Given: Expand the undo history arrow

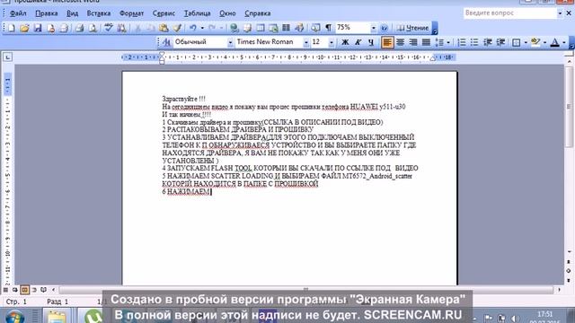Looking at the screenshot, I should [x=202, y=28].
